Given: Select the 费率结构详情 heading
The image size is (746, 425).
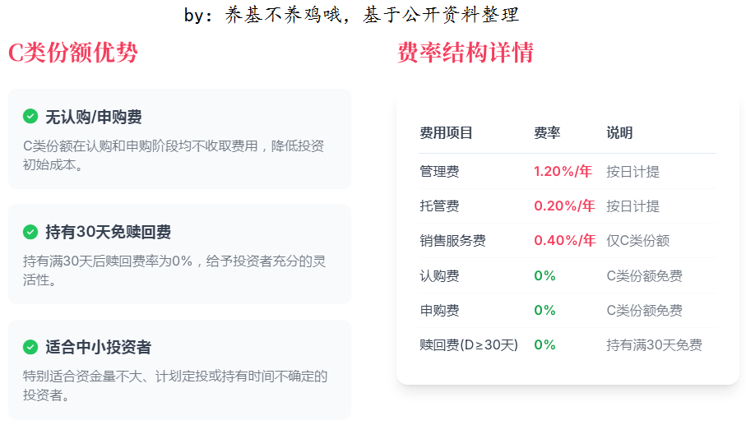Looking at the screenshot, I should (466, 53).
